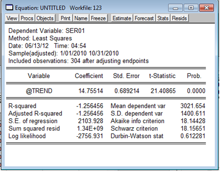
Task: Open the Estimate dialog
Action: 122,18
